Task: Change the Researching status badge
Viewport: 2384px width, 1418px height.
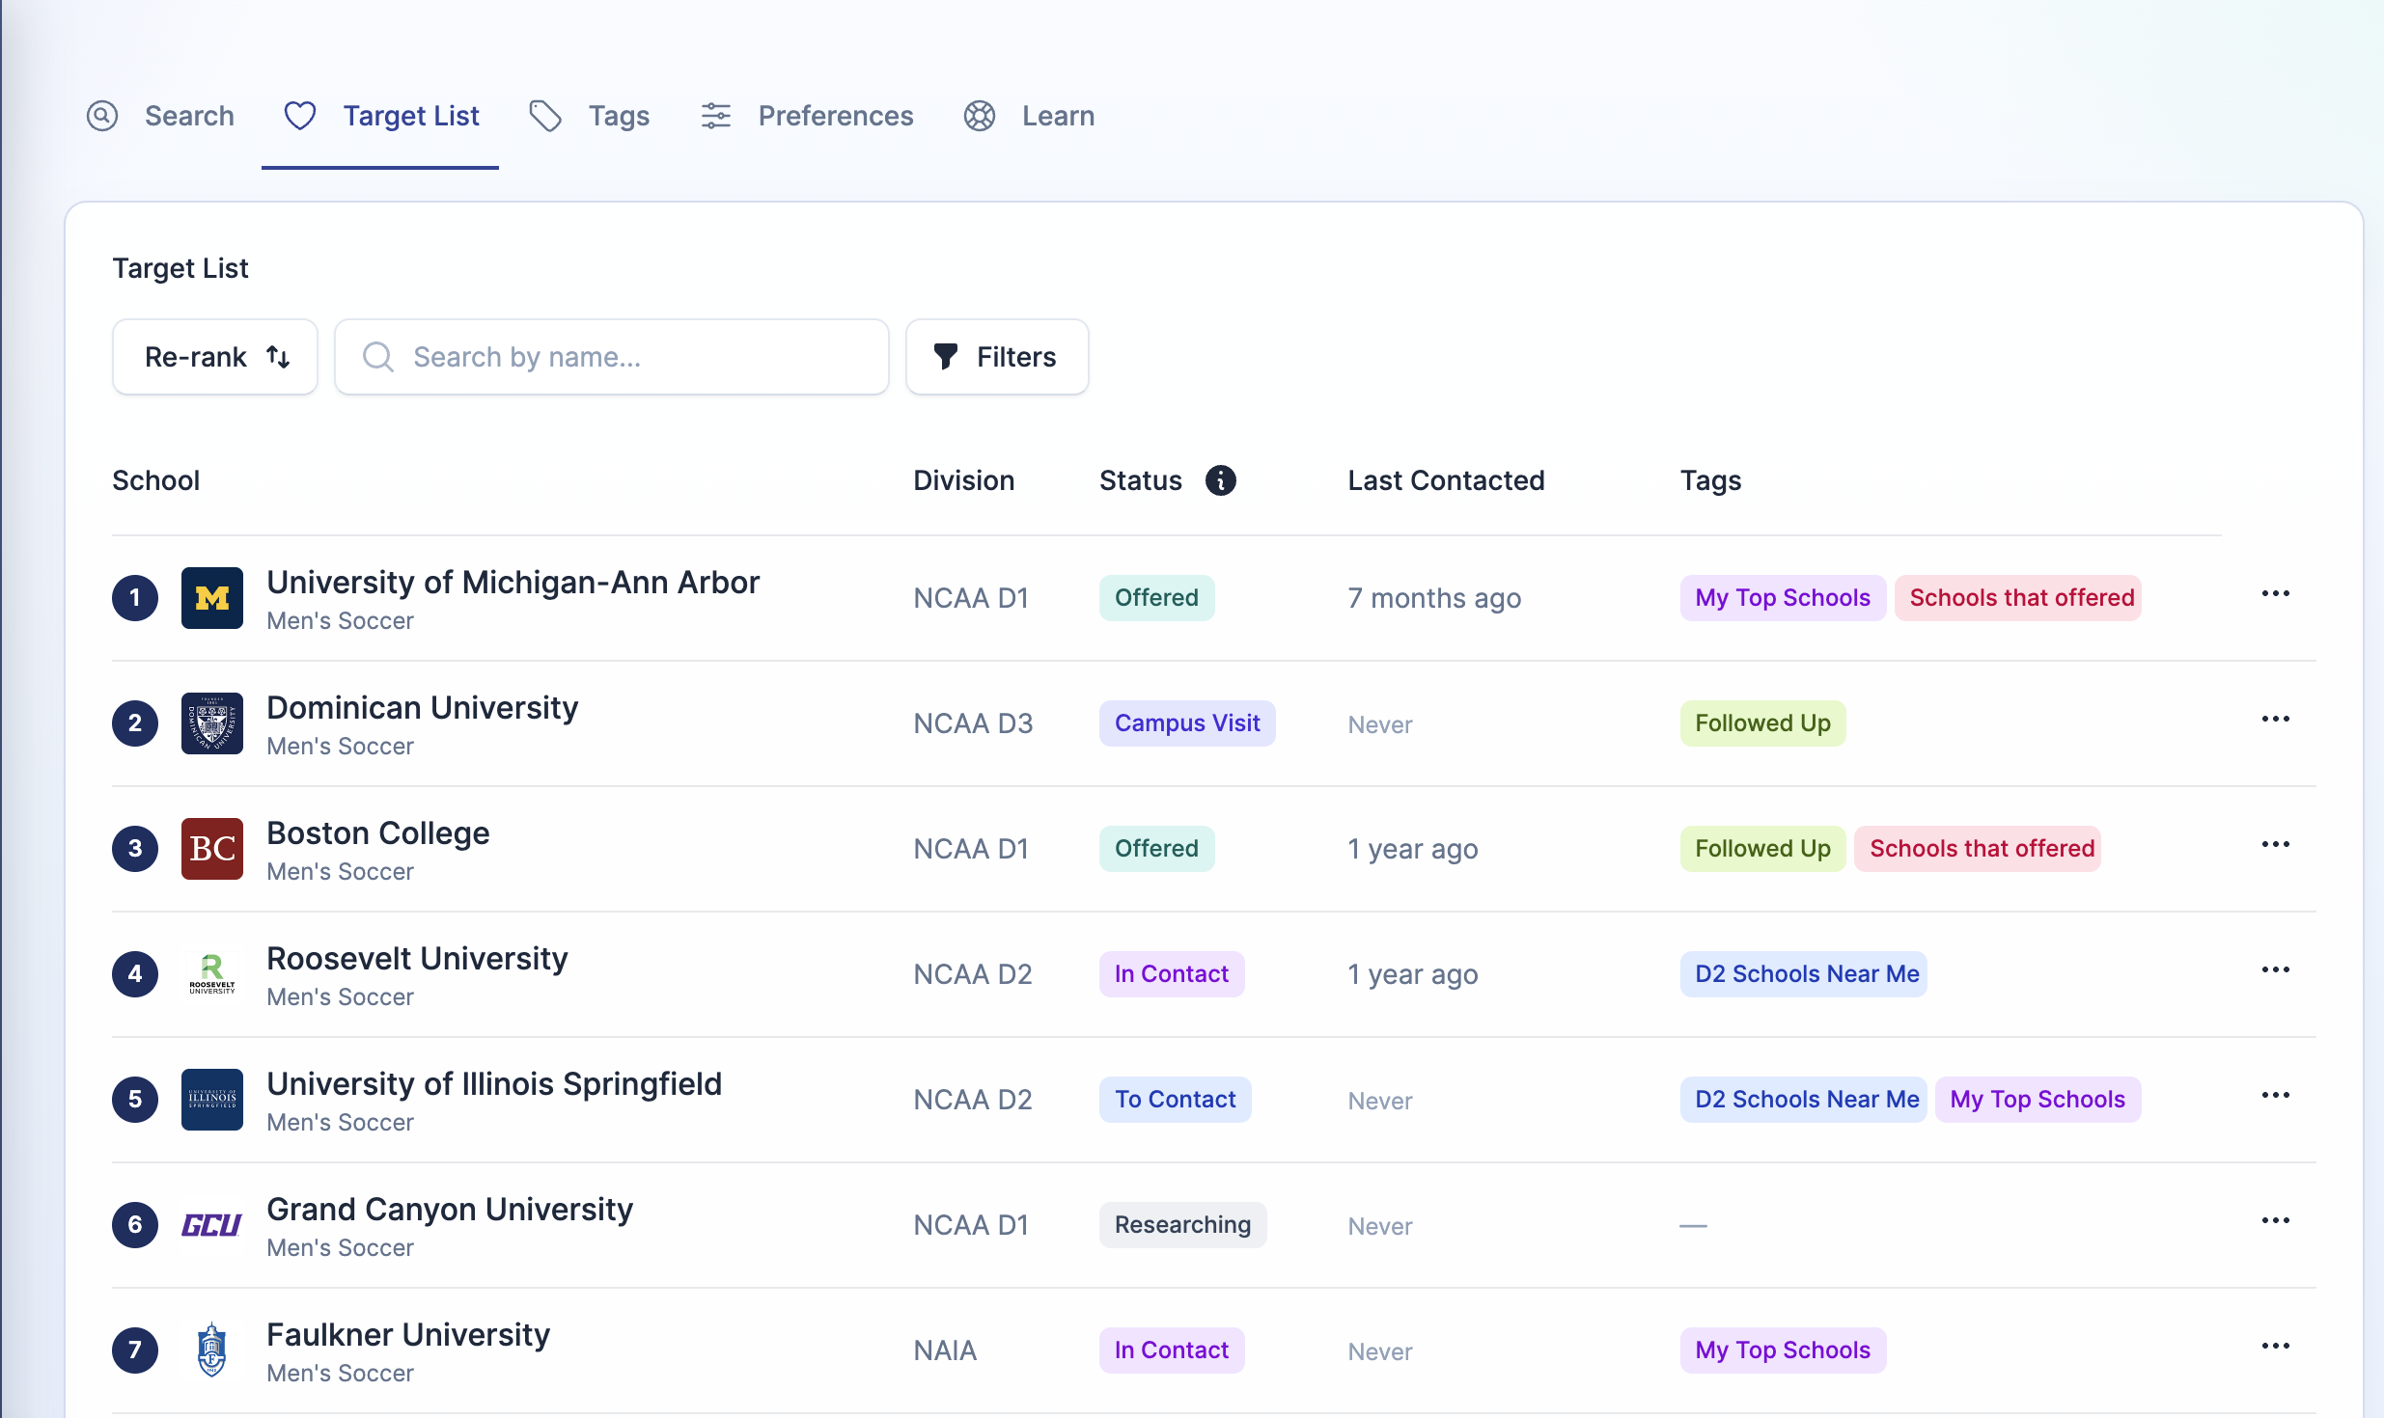Action: click(x=1182, y=1225)
